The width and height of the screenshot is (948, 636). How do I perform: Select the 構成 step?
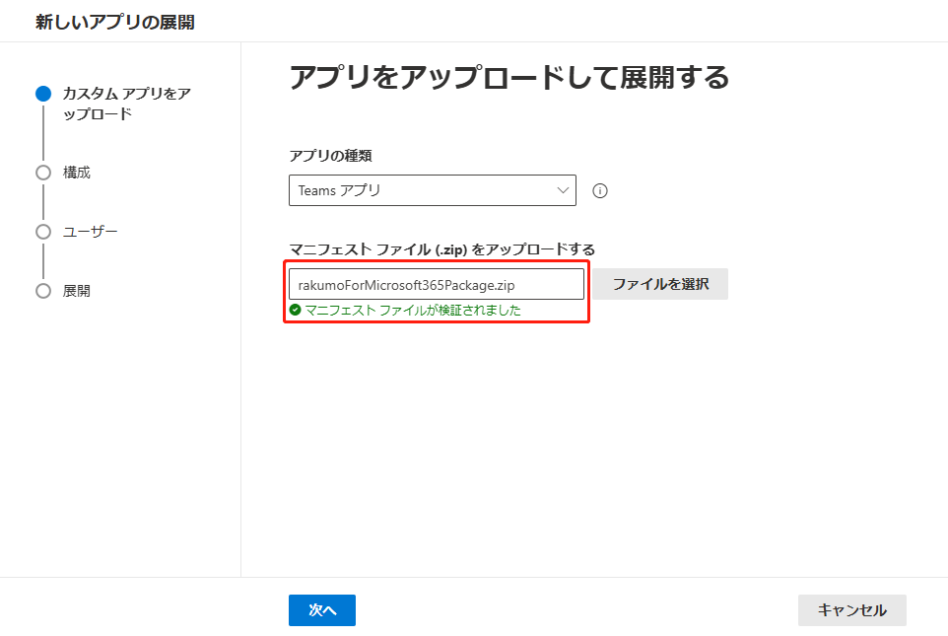click(x=63, y=173)
